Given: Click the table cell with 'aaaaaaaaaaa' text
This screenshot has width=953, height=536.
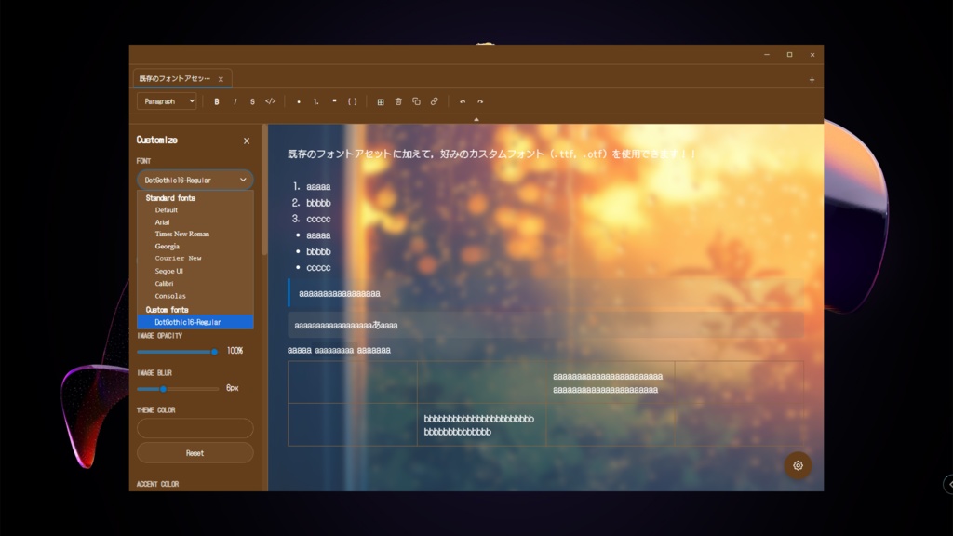Looking at the screenshot, I should click(611, 382).
